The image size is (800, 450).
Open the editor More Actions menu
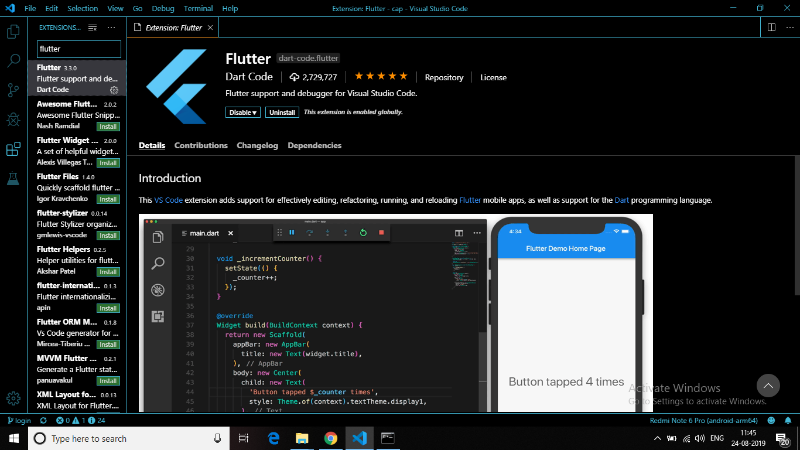pyautogui.click(x=789, y=27)
